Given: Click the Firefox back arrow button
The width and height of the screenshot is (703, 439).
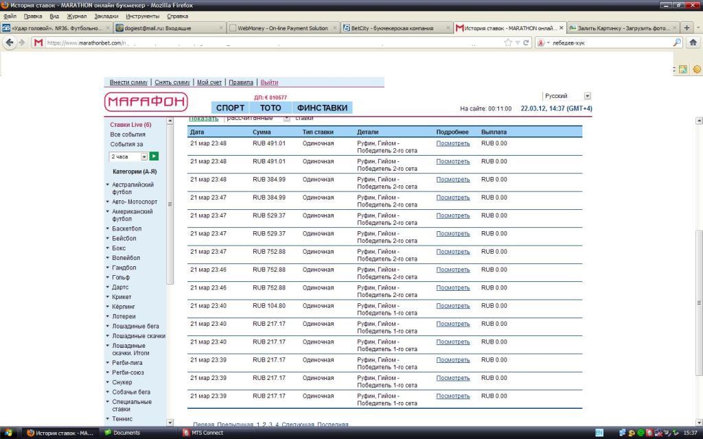Looking at the screenshot, I should (10, 43).
